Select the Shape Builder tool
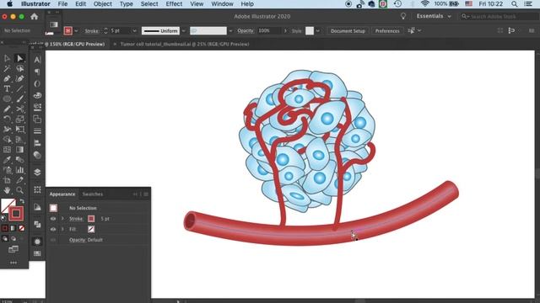The width and height of the screenshot is (540, 303). 7,140
